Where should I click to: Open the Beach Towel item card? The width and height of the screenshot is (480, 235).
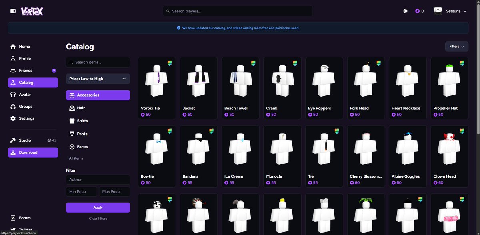click(x=240, y=88)
